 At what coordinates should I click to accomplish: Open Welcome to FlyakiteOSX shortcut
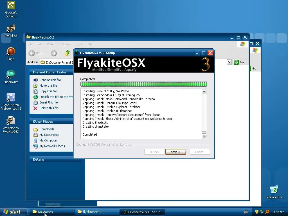(x=11, y=125)
